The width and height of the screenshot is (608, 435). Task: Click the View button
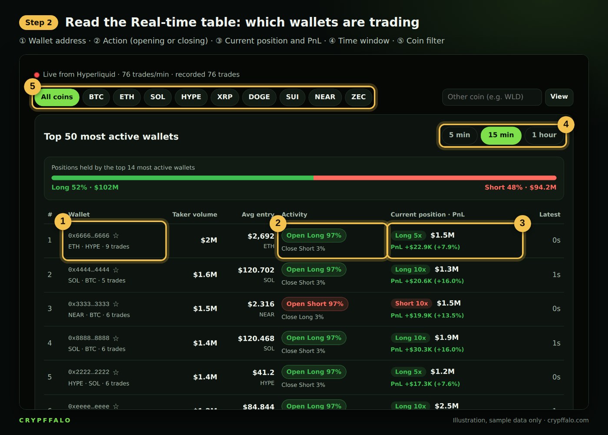(x=559, y=97)
